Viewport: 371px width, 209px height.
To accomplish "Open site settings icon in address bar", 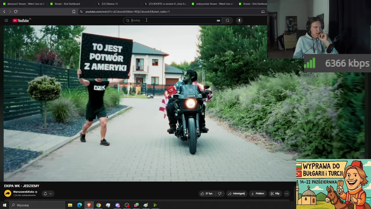I will 81,12.
